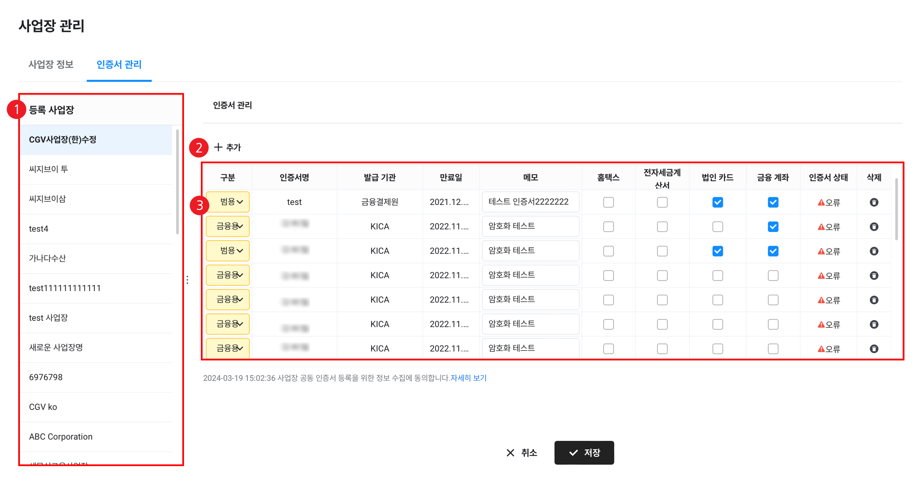Click trash icon in third certificate row
The width and height of the screenshot is (922, 498).
coord(874,251)
